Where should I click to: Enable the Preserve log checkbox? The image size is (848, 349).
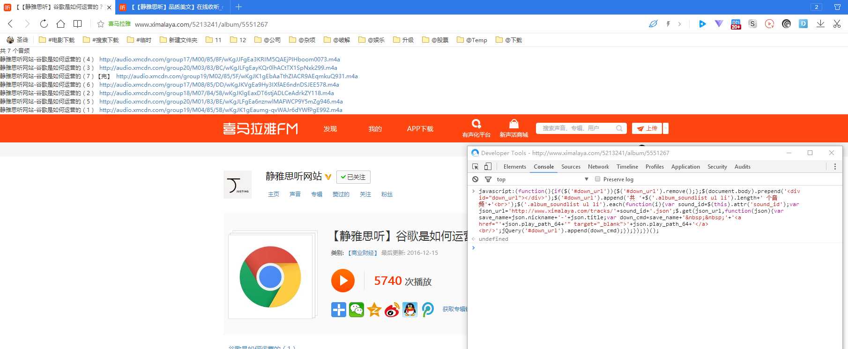597,179
